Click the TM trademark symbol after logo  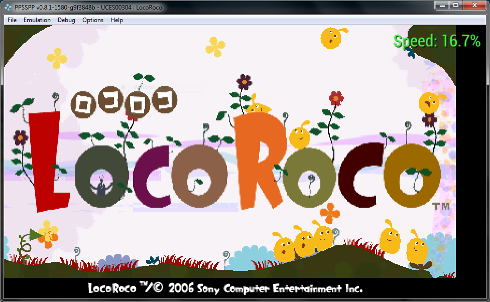click(x=441, y=206)
